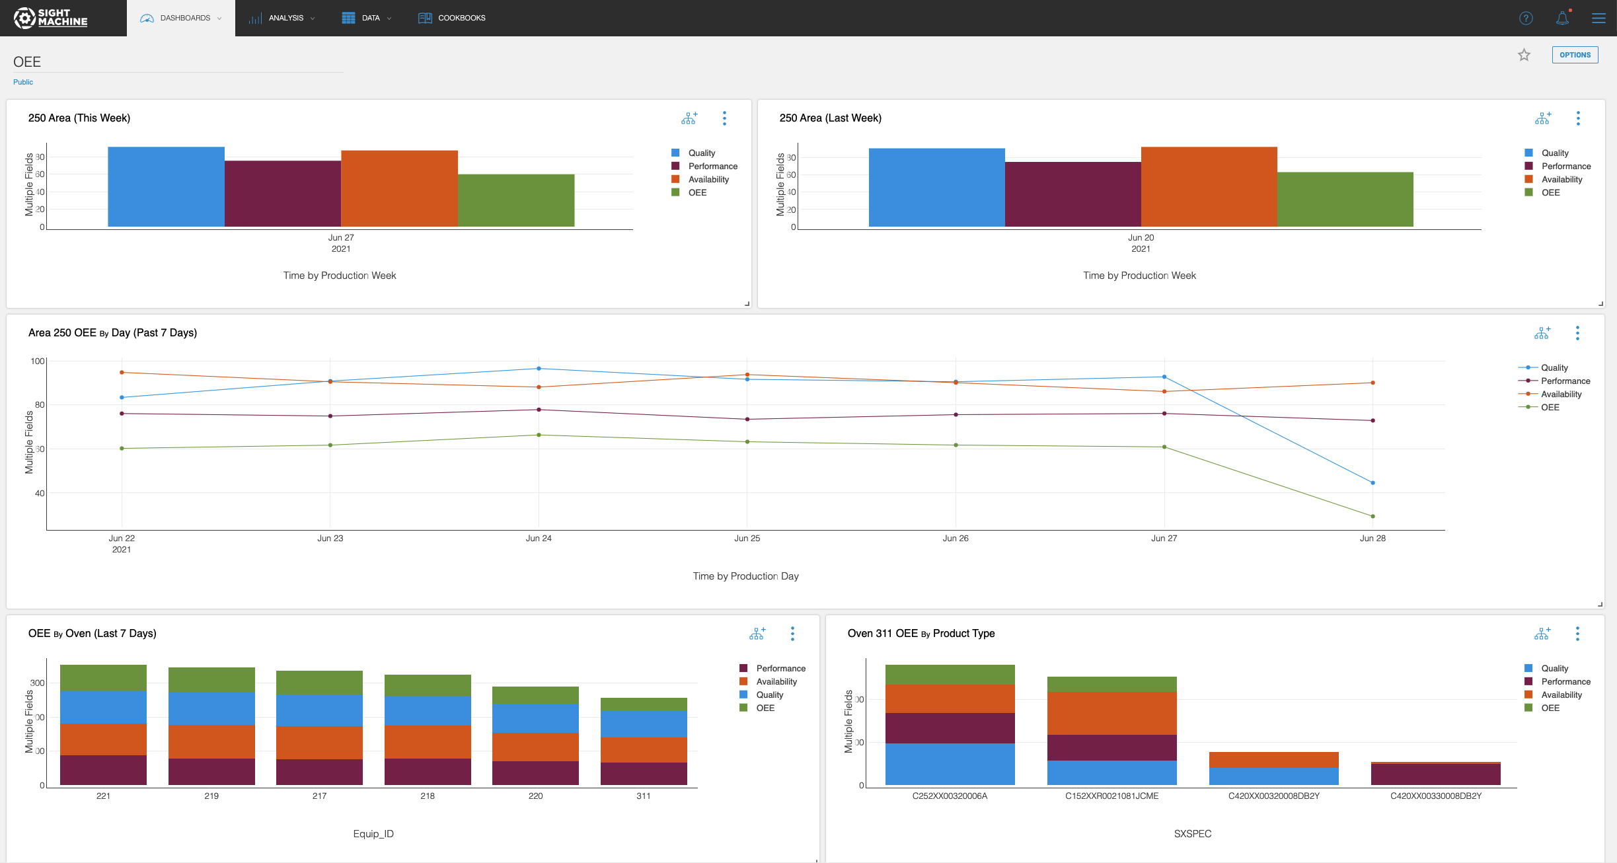Toggle OEE series in This Week legend
The height and width of the screenshot is (863, 1617).
tap(689, 192)
